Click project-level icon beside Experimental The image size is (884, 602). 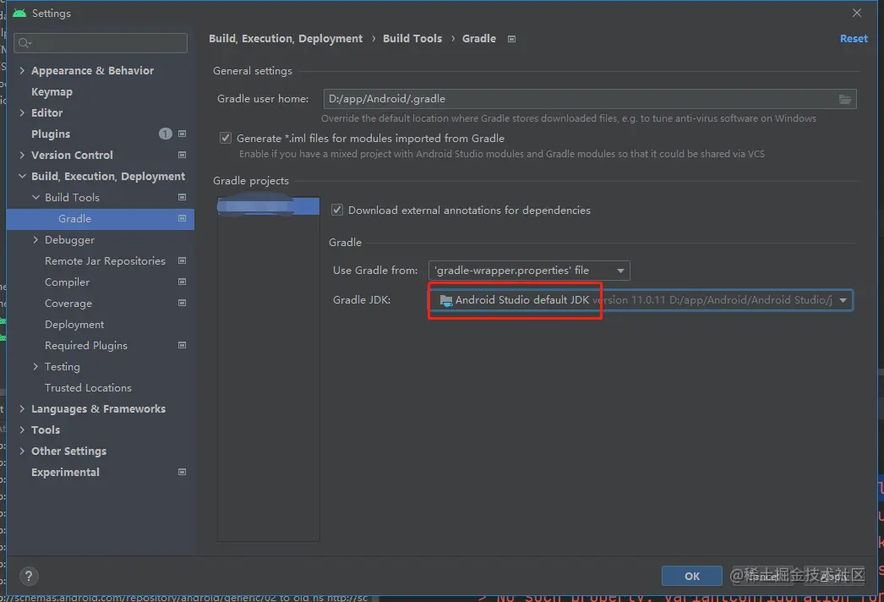182,473
